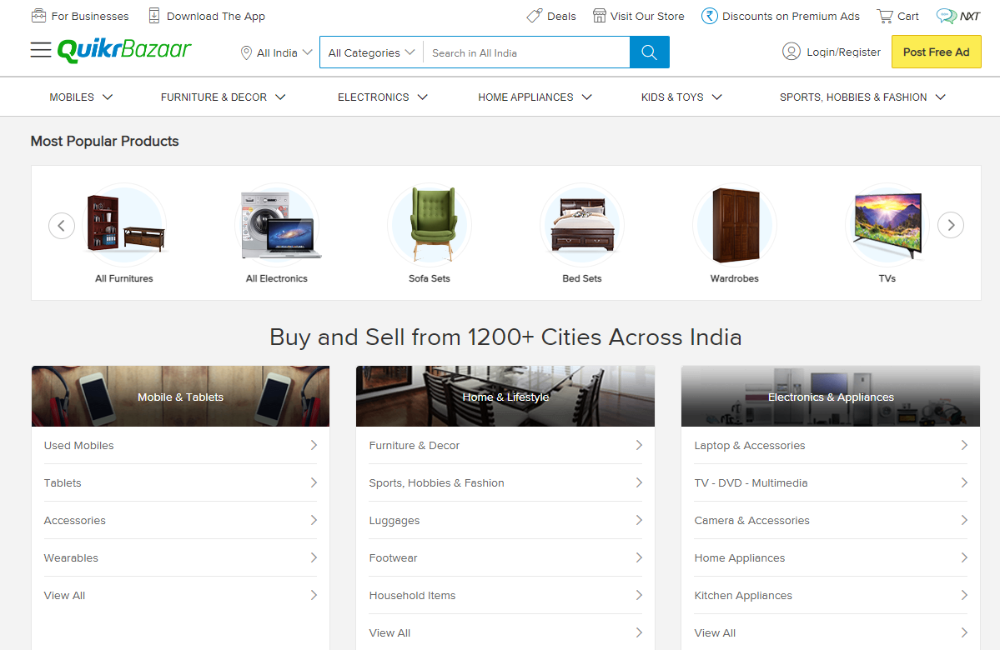Open Luggages category row
1000x650 pixels.
(x=505, y=521)
